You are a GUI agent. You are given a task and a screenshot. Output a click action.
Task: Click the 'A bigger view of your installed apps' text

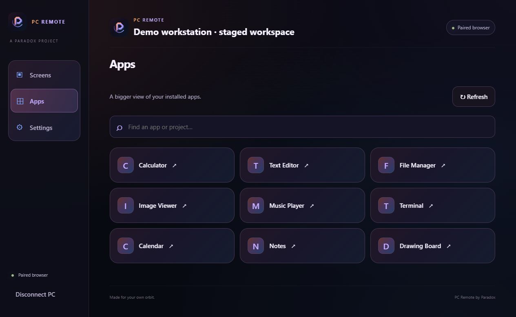[155, 97]
